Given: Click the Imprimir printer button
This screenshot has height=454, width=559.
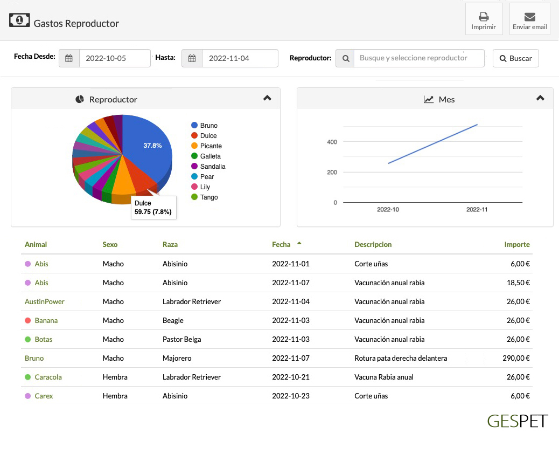Looking at the screenshot, I should [483, 19].
